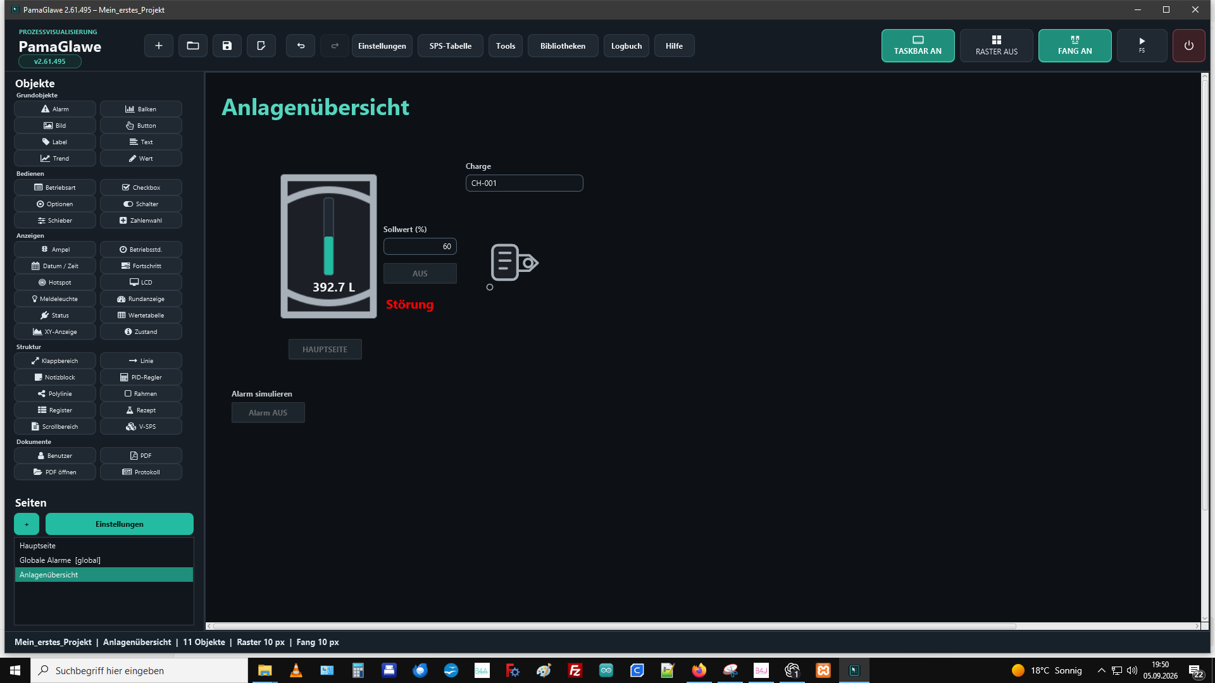Add a Schieber slider object
The height and width of the screenshot is (683, 1215).
point(55,220)
